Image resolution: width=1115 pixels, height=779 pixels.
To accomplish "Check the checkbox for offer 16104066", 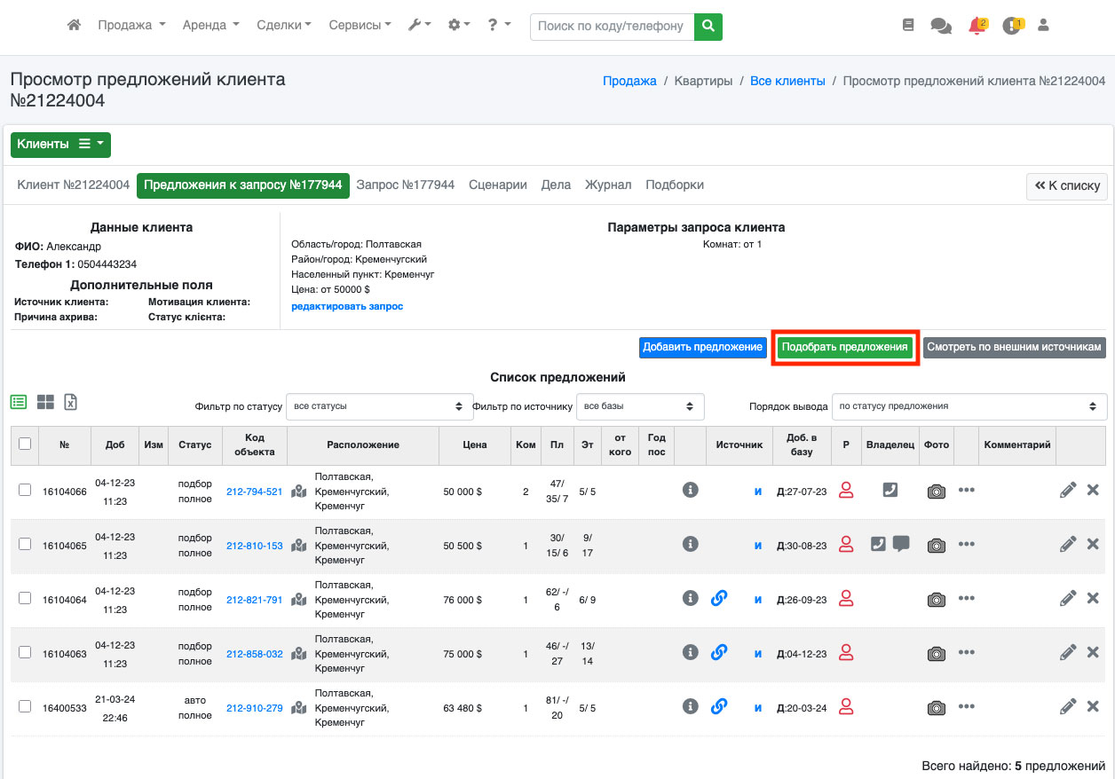I will pyautogui.click(x=25, y=490).
